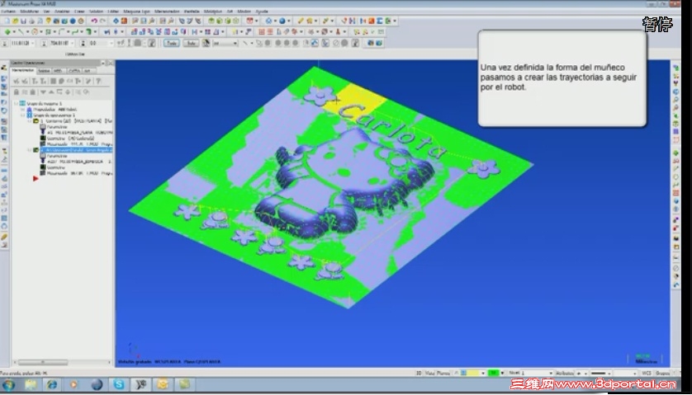Click the green color swatch in status bar

tap(494, 373)
